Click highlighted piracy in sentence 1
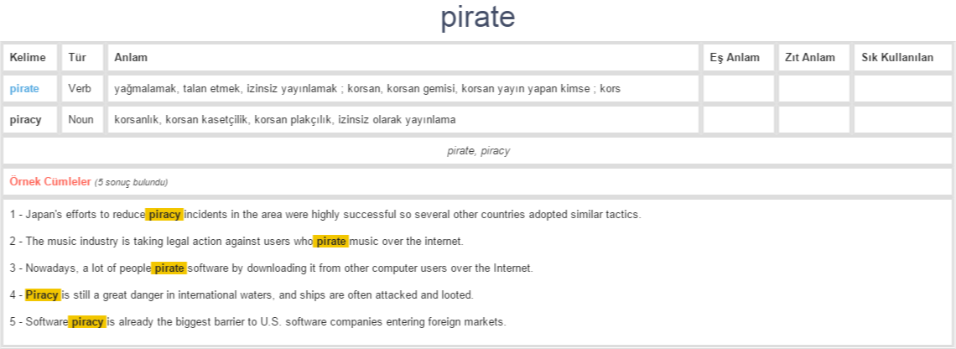This screenshot has height=349, width=956. 164,215
